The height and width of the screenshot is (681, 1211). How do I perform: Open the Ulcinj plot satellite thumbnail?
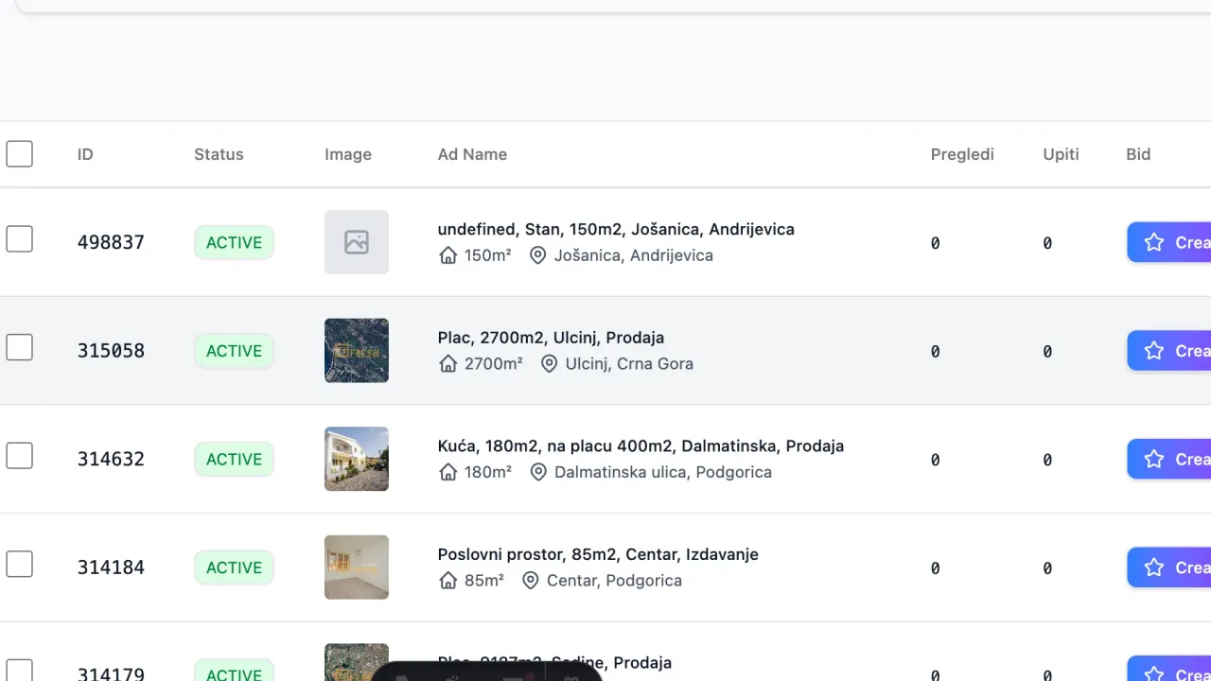tap(357, 350)
